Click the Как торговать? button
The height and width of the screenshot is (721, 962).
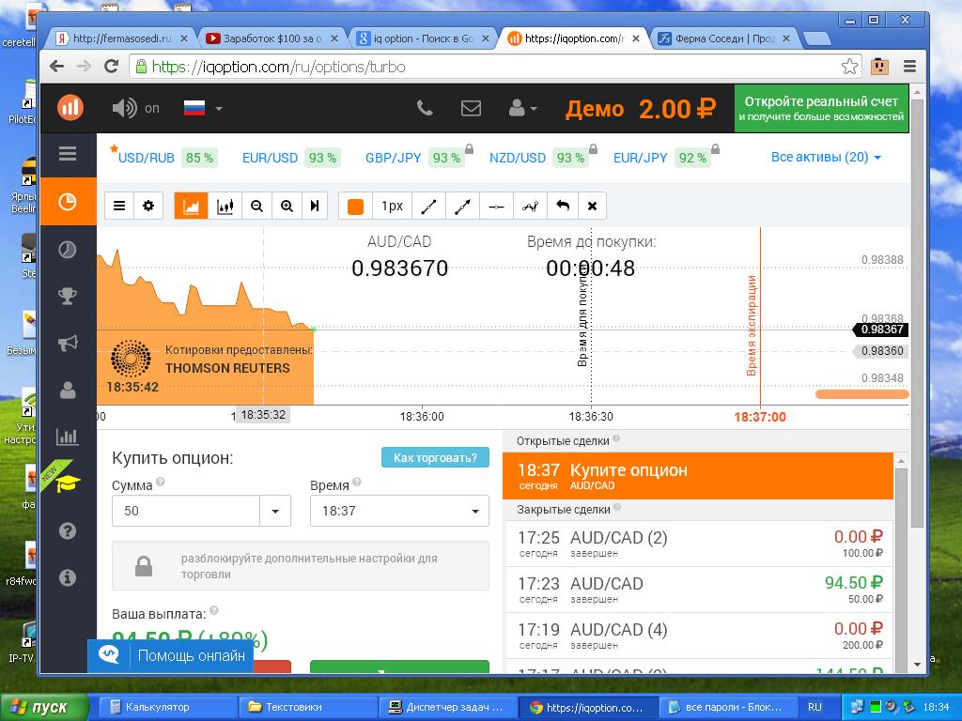tap(435, 457)
